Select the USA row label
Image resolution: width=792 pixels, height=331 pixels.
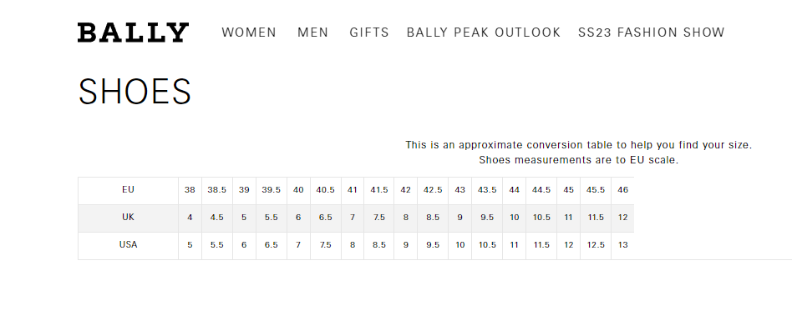click(x=129, y=245)
